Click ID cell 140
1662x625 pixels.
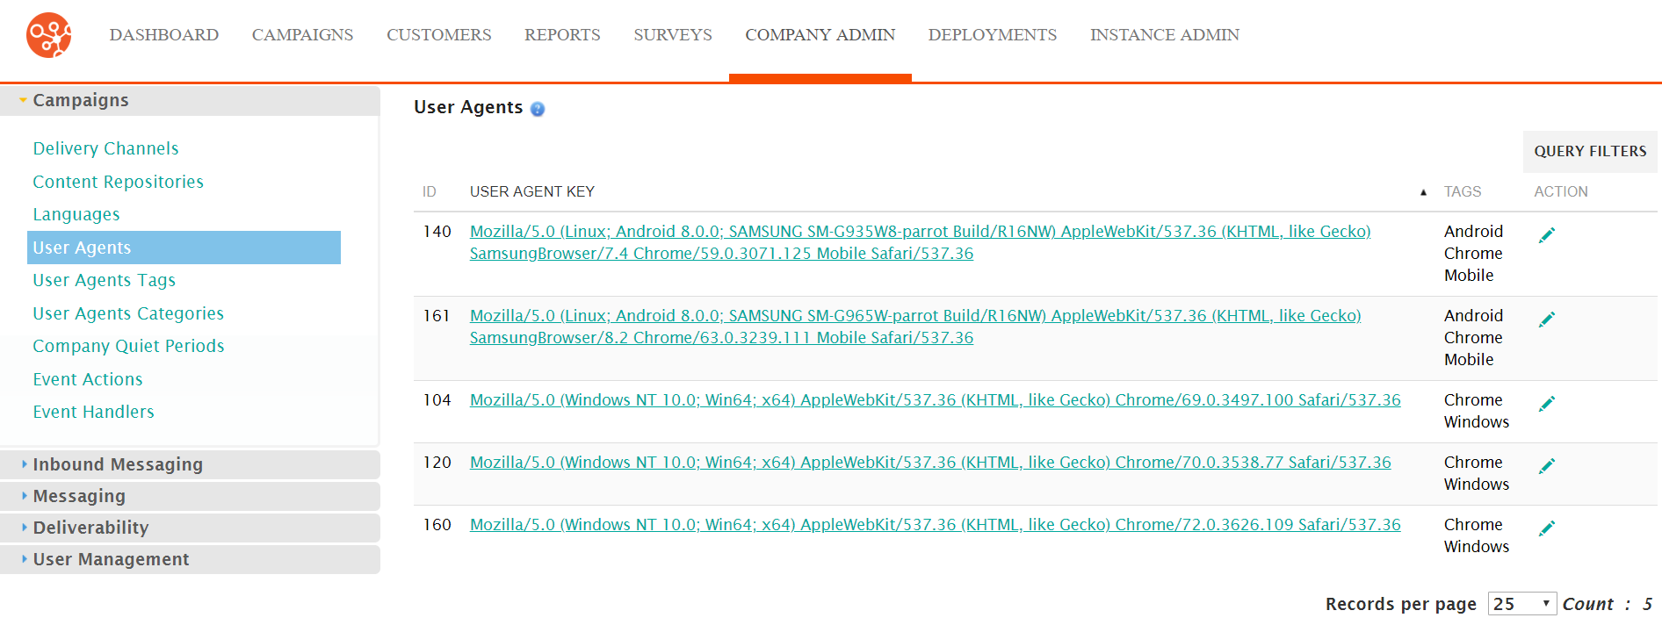437,232
